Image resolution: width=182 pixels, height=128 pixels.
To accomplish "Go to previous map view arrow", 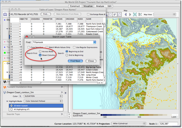I will 125,15.
